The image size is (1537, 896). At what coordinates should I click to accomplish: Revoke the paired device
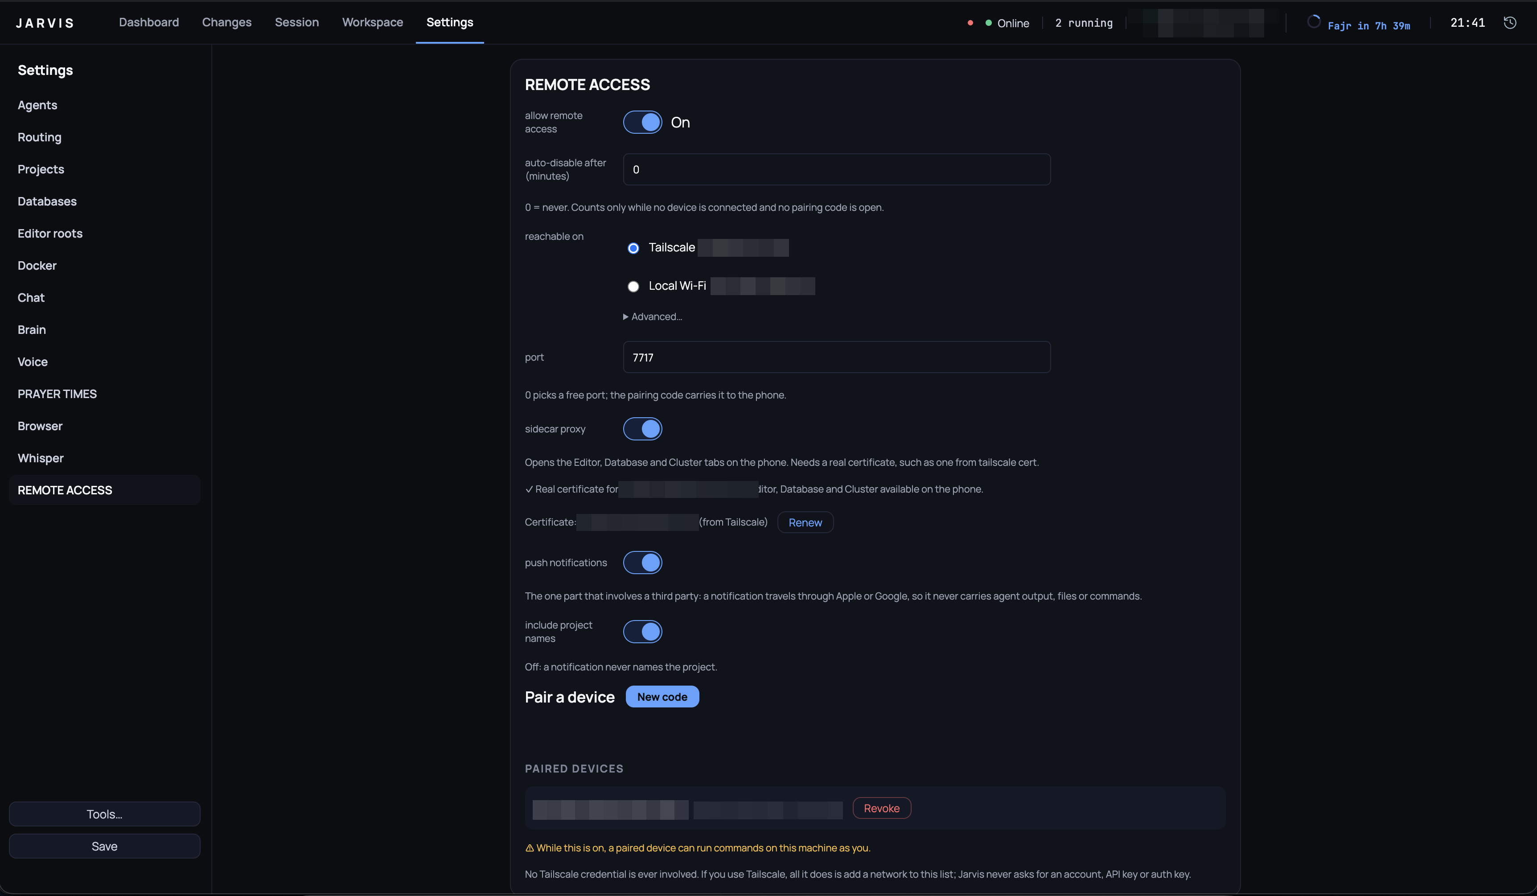(x=881, y=808)
